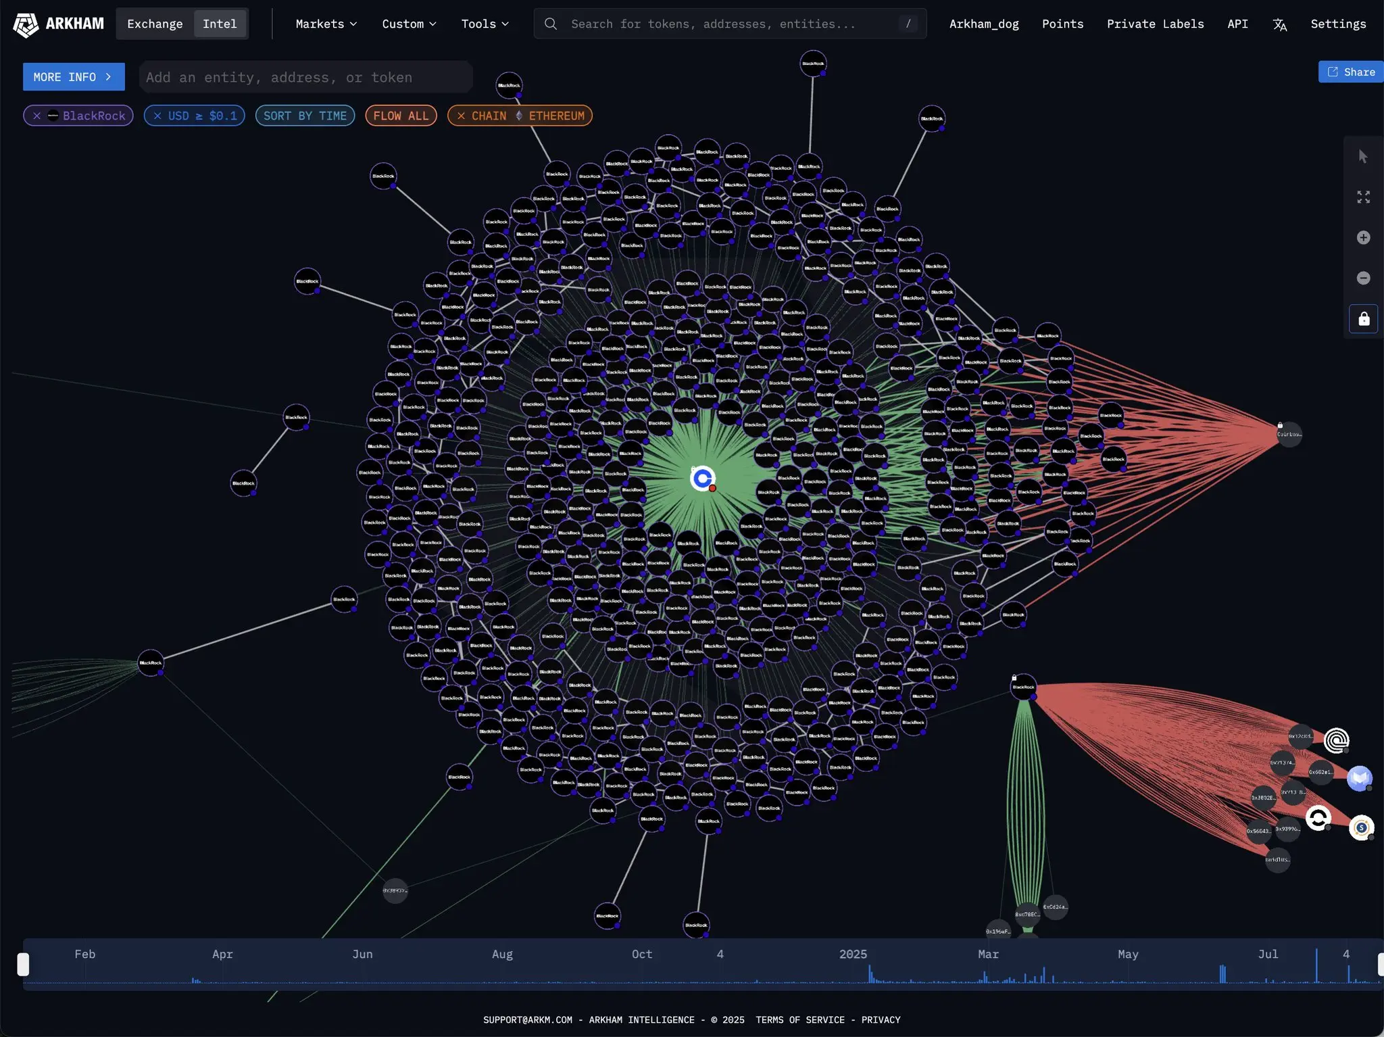Toggle the FLOW ALL filter
Viewport: 1384px width, 1037px height.
pos(401,116)
